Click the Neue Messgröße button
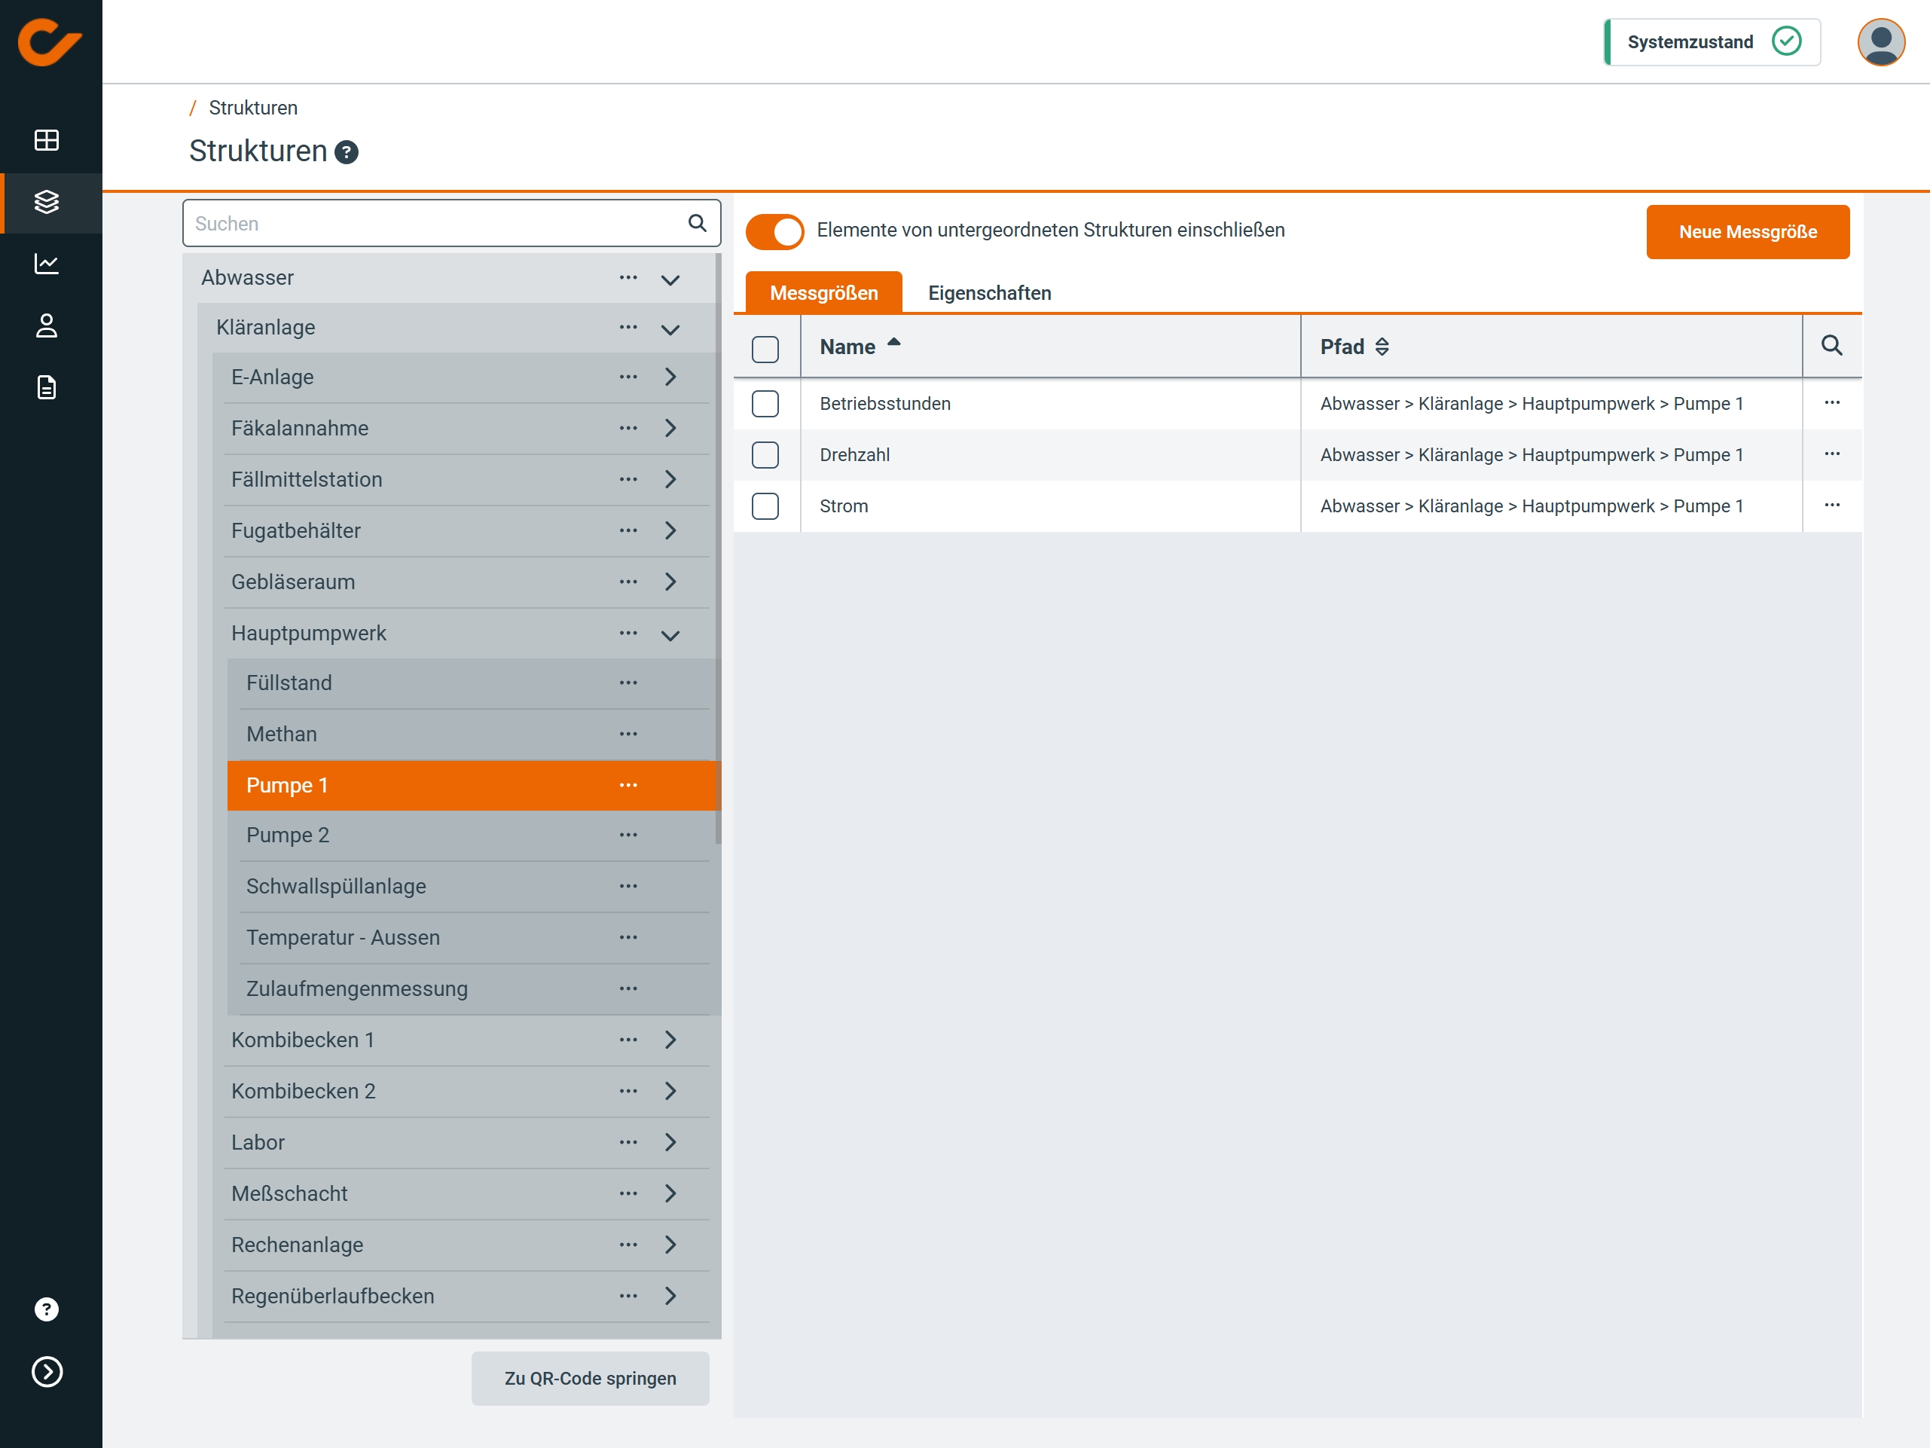Screen dimensions: 1930x1448 1747,232
